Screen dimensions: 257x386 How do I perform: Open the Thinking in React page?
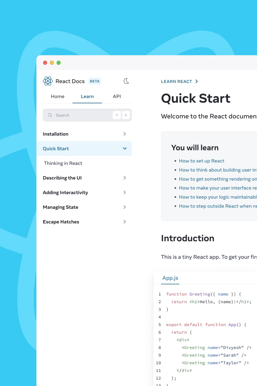[63, 163]
